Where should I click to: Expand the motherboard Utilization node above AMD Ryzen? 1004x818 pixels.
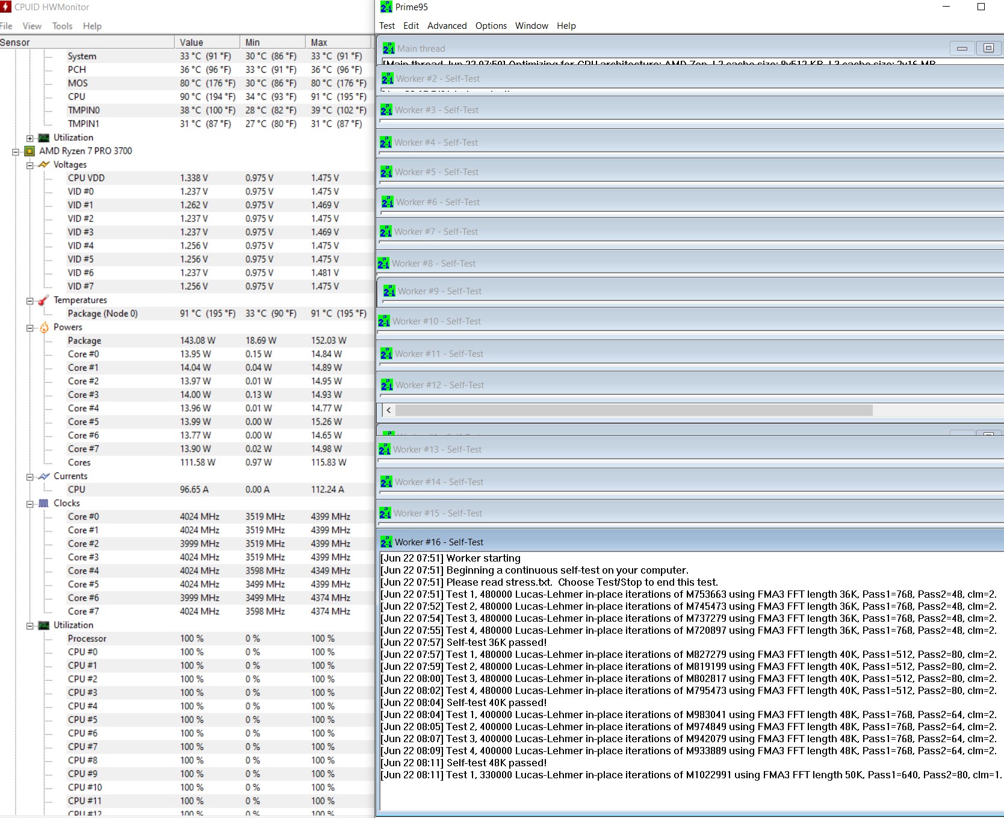tap(29, 138)
